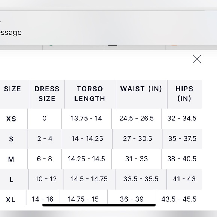217x217 pixels.
Task: Click the TORSO LENGTH column header
Action: click(90, 94)
